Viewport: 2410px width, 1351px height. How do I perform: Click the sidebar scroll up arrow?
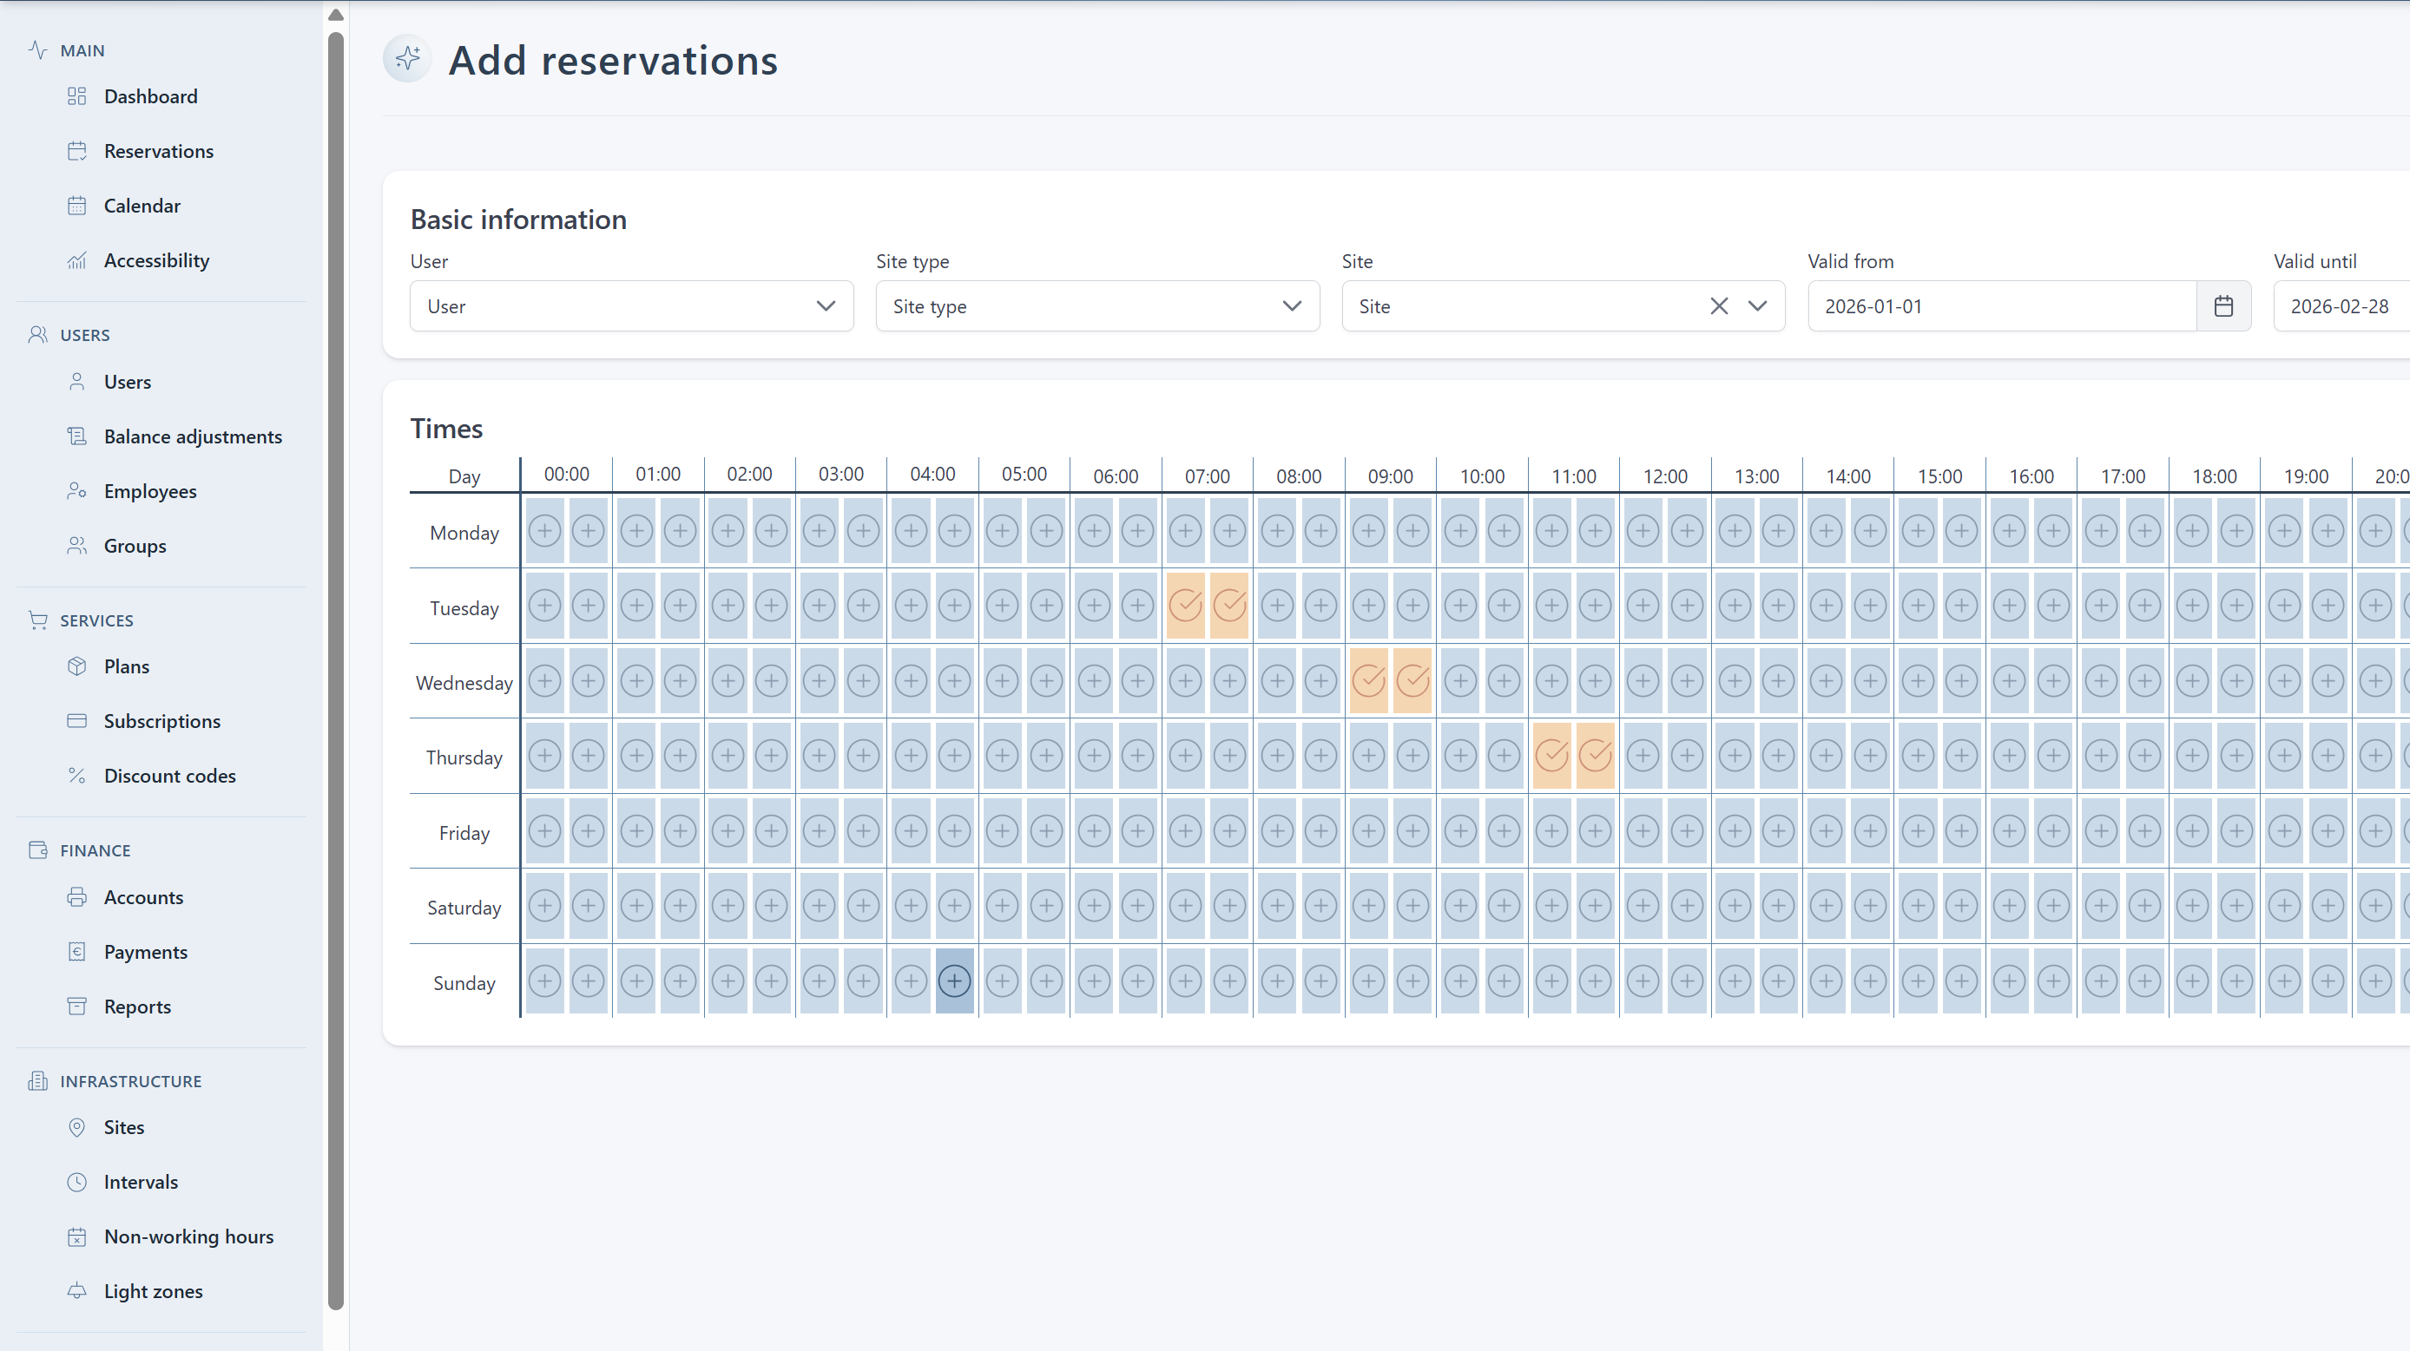[x=336, y=14]
